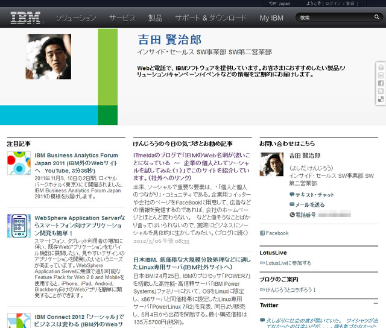Open the サービス menu
This screenshot has height=328, width=386.
pos(122,18)
